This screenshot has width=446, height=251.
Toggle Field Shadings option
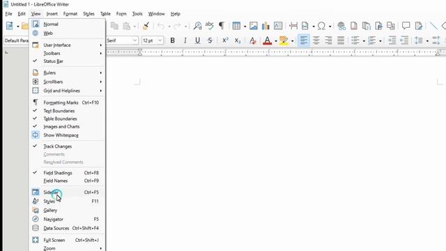click(67, 173)
